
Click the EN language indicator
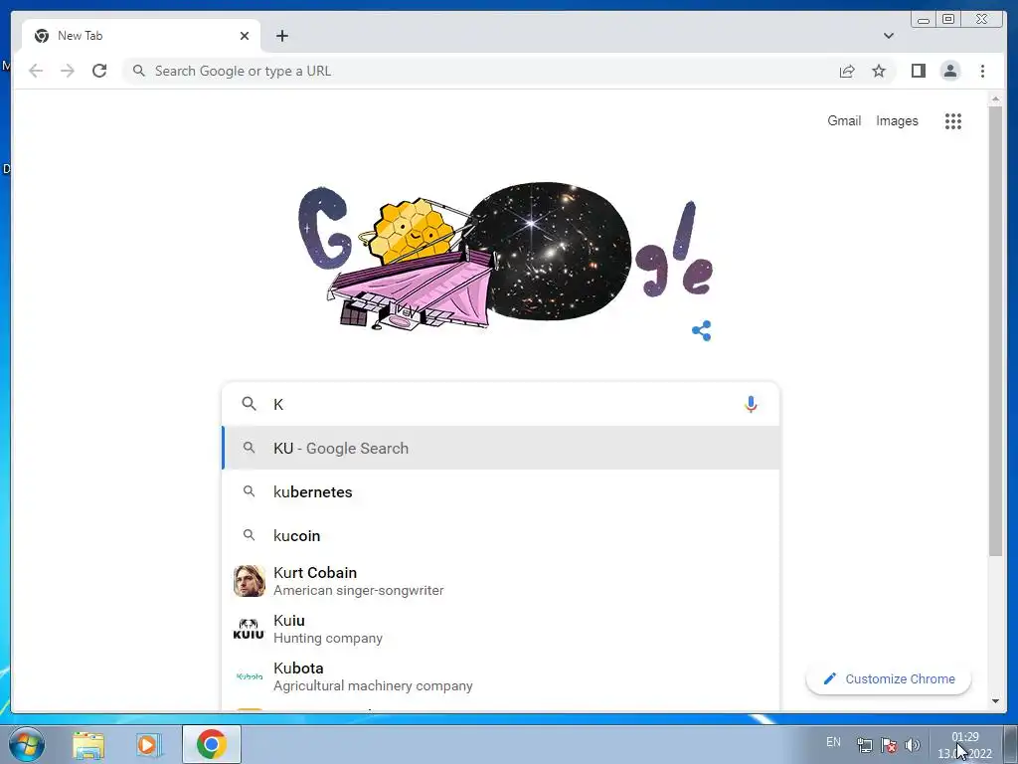[833, 742]
